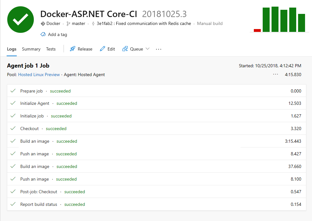The width and height of the screenshot is (312, 221).
Task: Click the checkmark on the Checkout row
Action: pos(13,128)
